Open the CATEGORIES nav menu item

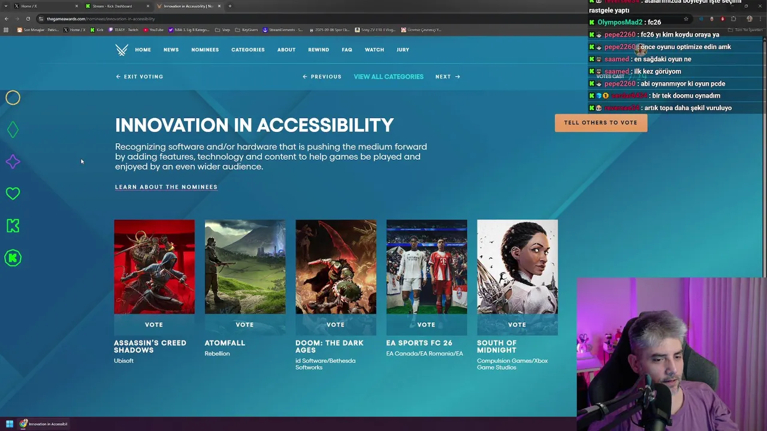click(248, 50)
